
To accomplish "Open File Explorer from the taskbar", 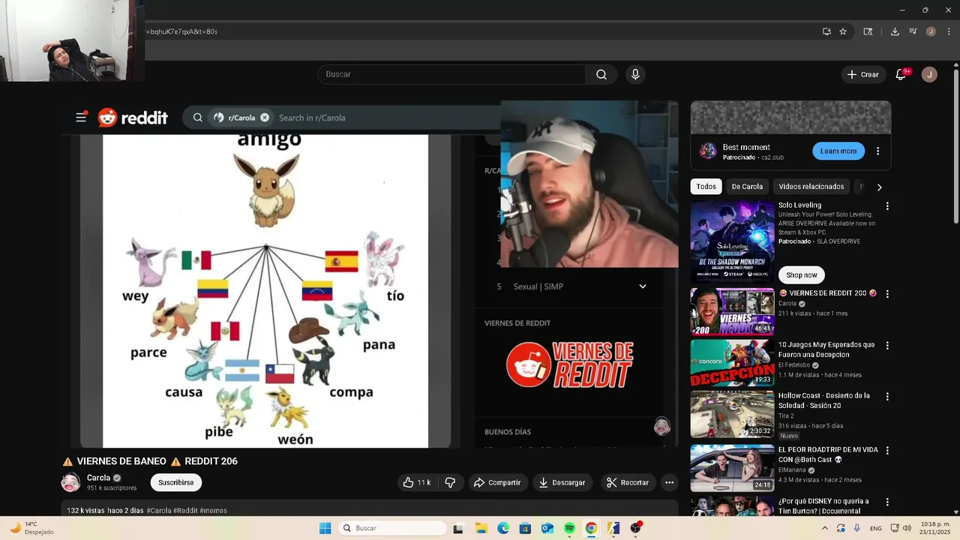I will [481, 528].
